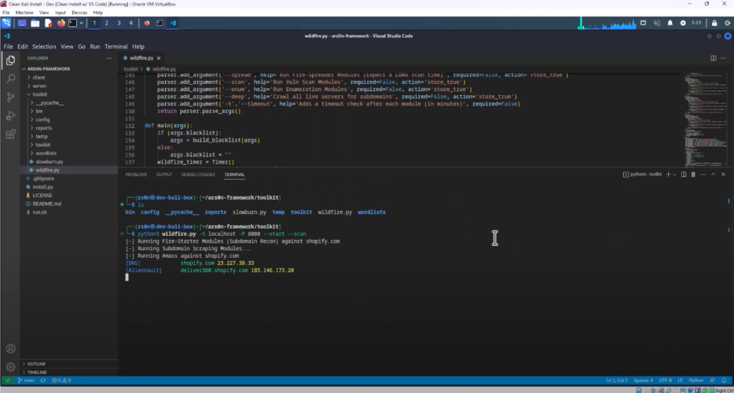Open the file manager from the Kali panel

[x=35, y=23]
